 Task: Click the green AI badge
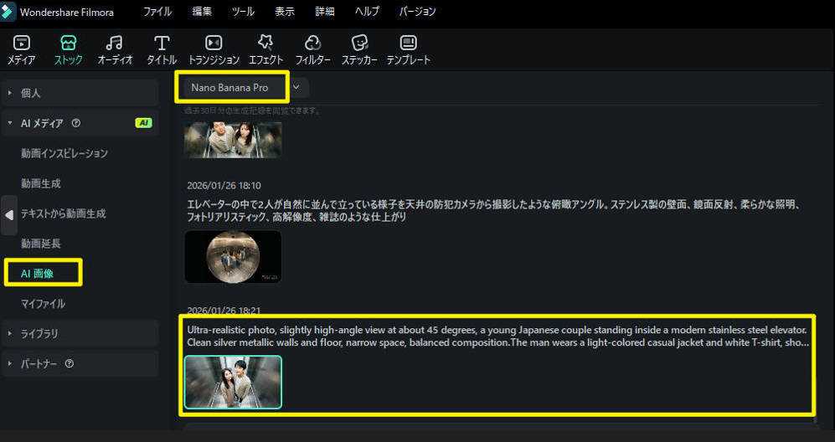[x=143, y=123]
